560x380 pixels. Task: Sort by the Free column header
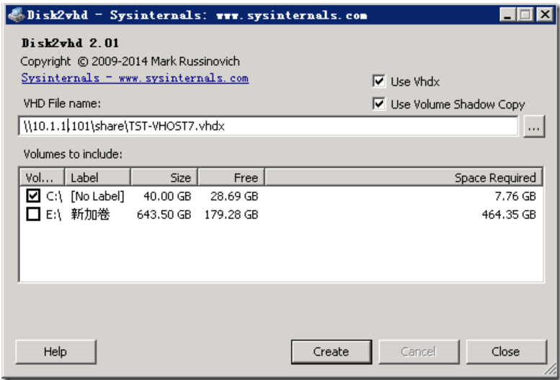click(231, 177)
